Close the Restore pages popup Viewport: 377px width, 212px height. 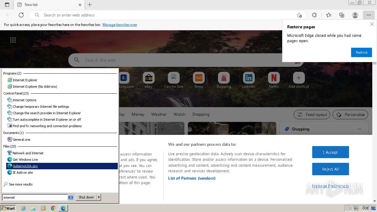tap(372, 24)
